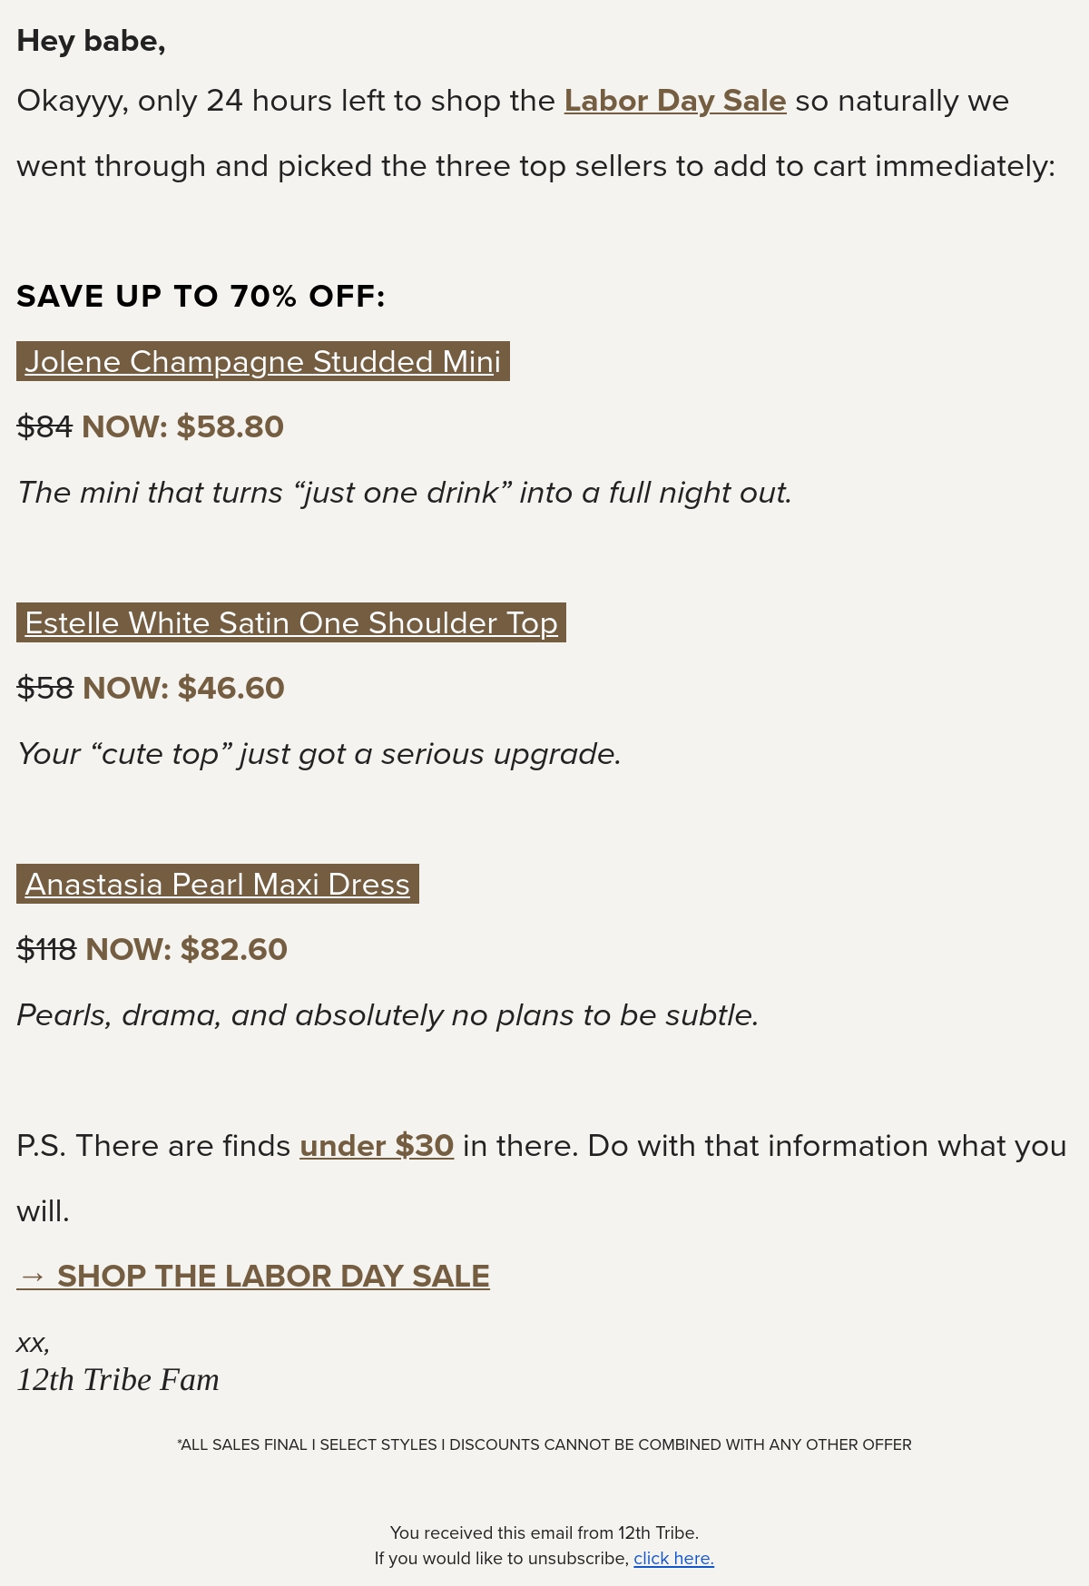Click the 'NOW: $82.60' sale price

coord(186,949)
